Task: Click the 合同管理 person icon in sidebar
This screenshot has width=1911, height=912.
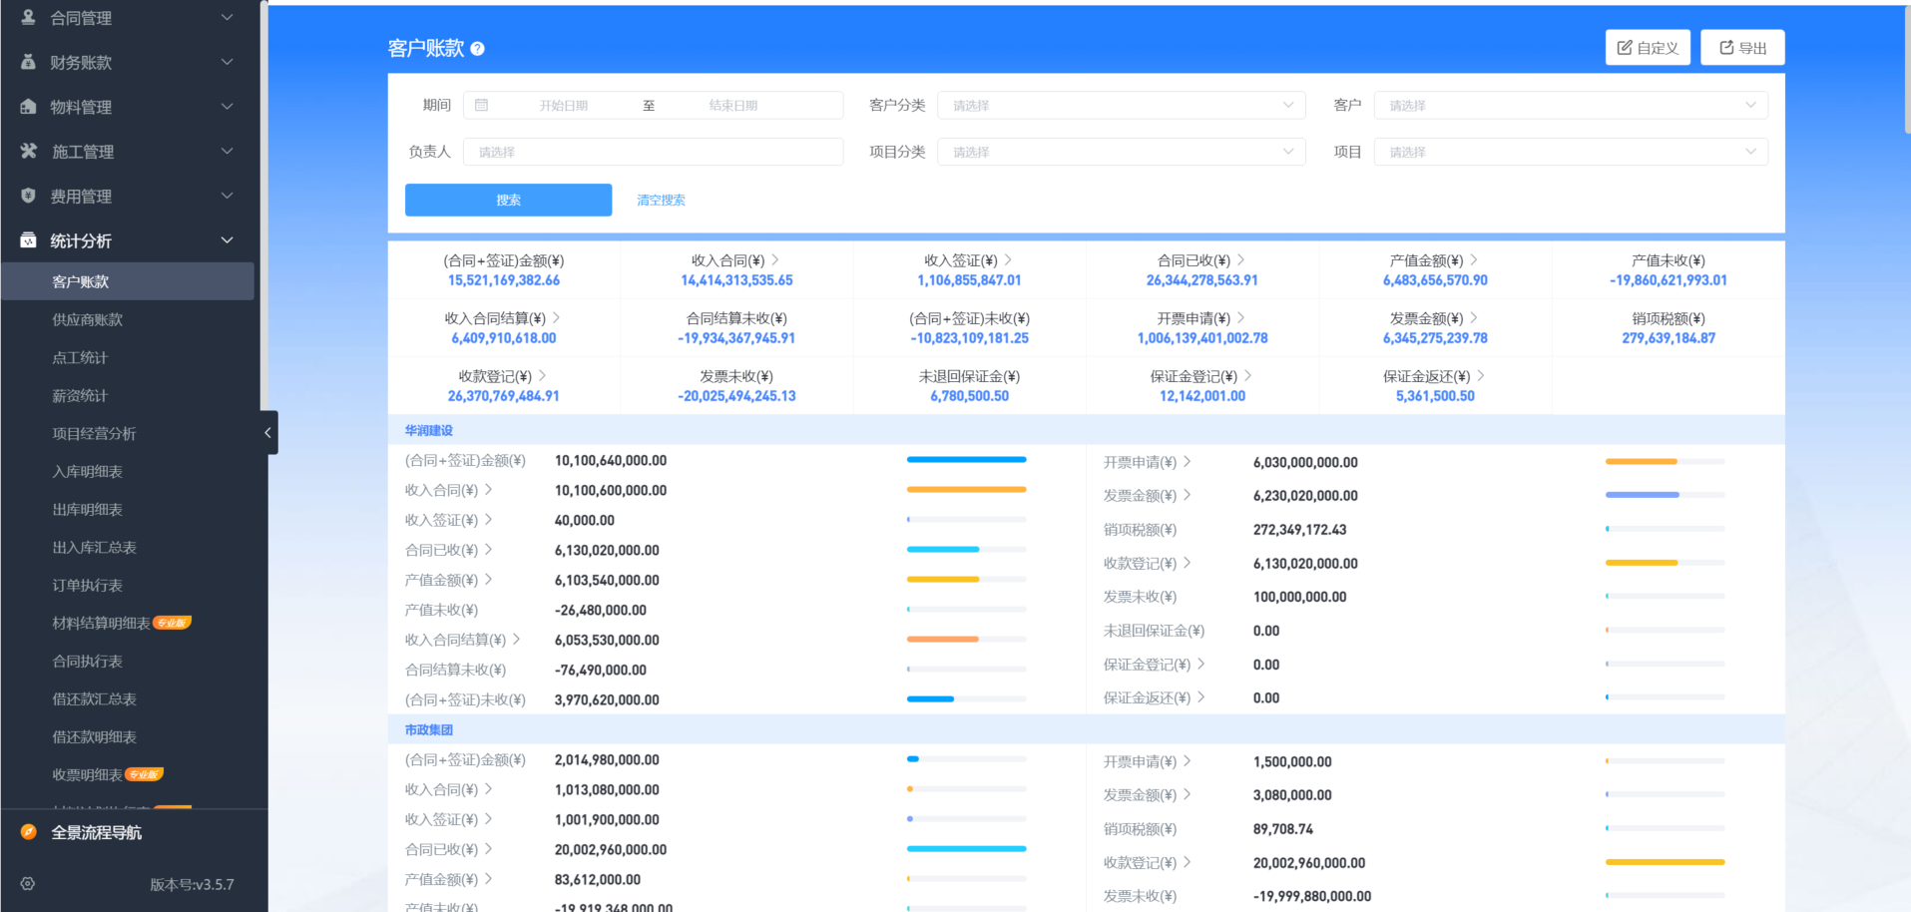Action: (29, 17)
